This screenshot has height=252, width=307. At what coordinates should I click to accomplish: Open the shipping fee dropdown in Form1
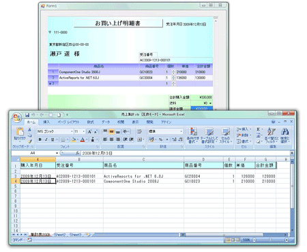coord(210,103)
